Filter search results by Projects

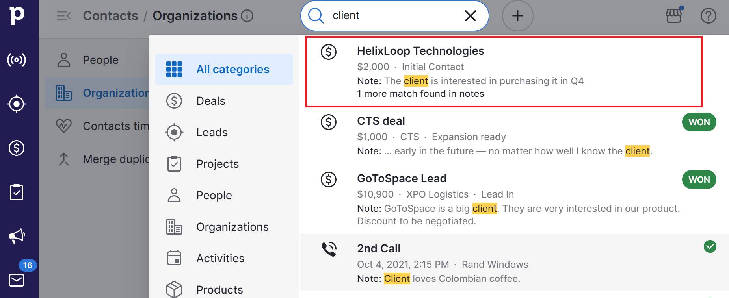224,164
